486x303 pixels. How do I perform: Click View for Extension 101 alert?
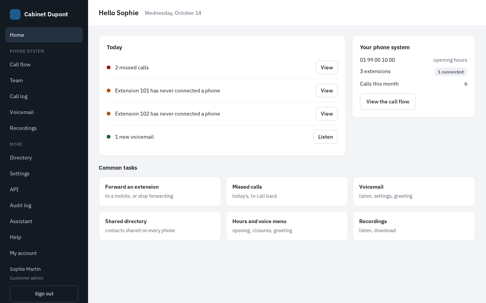327,91
